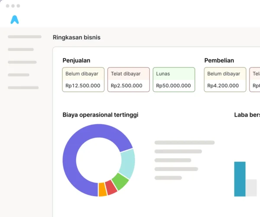Select the fifth sidebar menu placeholder item
Screen dimensions: 260x217
coord(23,88)
